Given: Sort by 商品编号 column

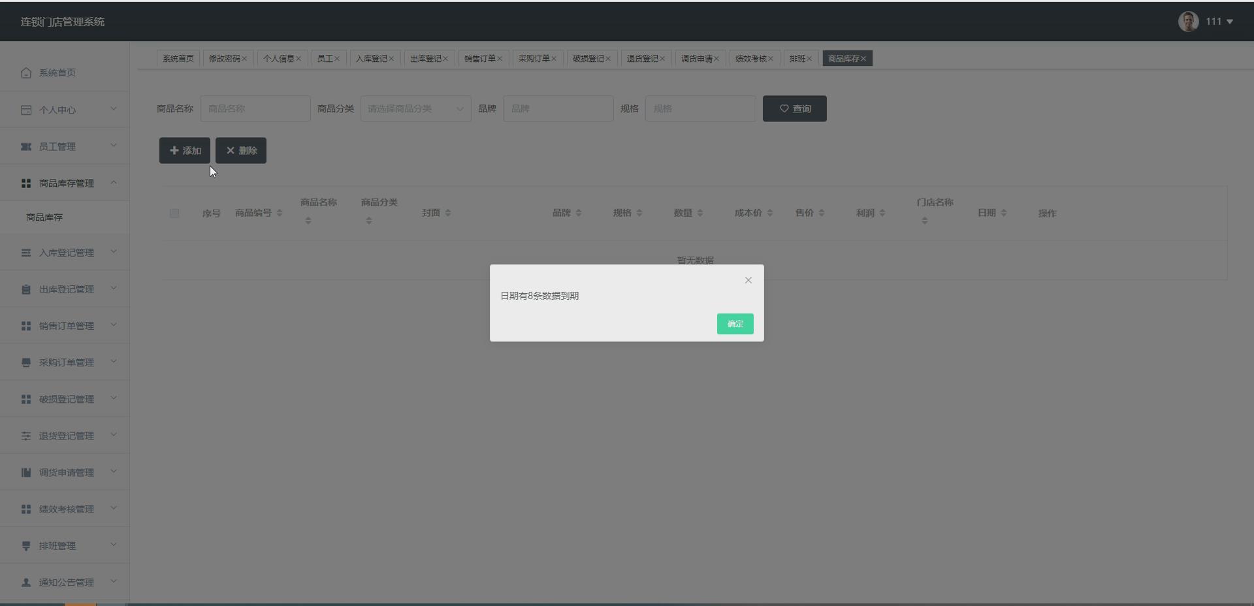Looking at the screenshot, I should pyautogui.click(x=280, y=213).
